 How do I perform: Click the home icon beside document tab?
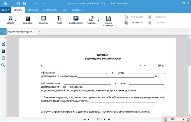(x=3, y=32)
